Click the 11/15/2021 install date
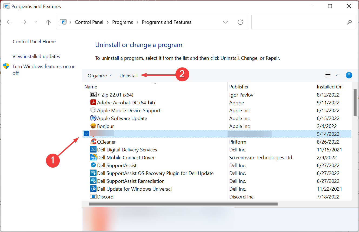Viewport: 359px width, 232px height. 329,150
